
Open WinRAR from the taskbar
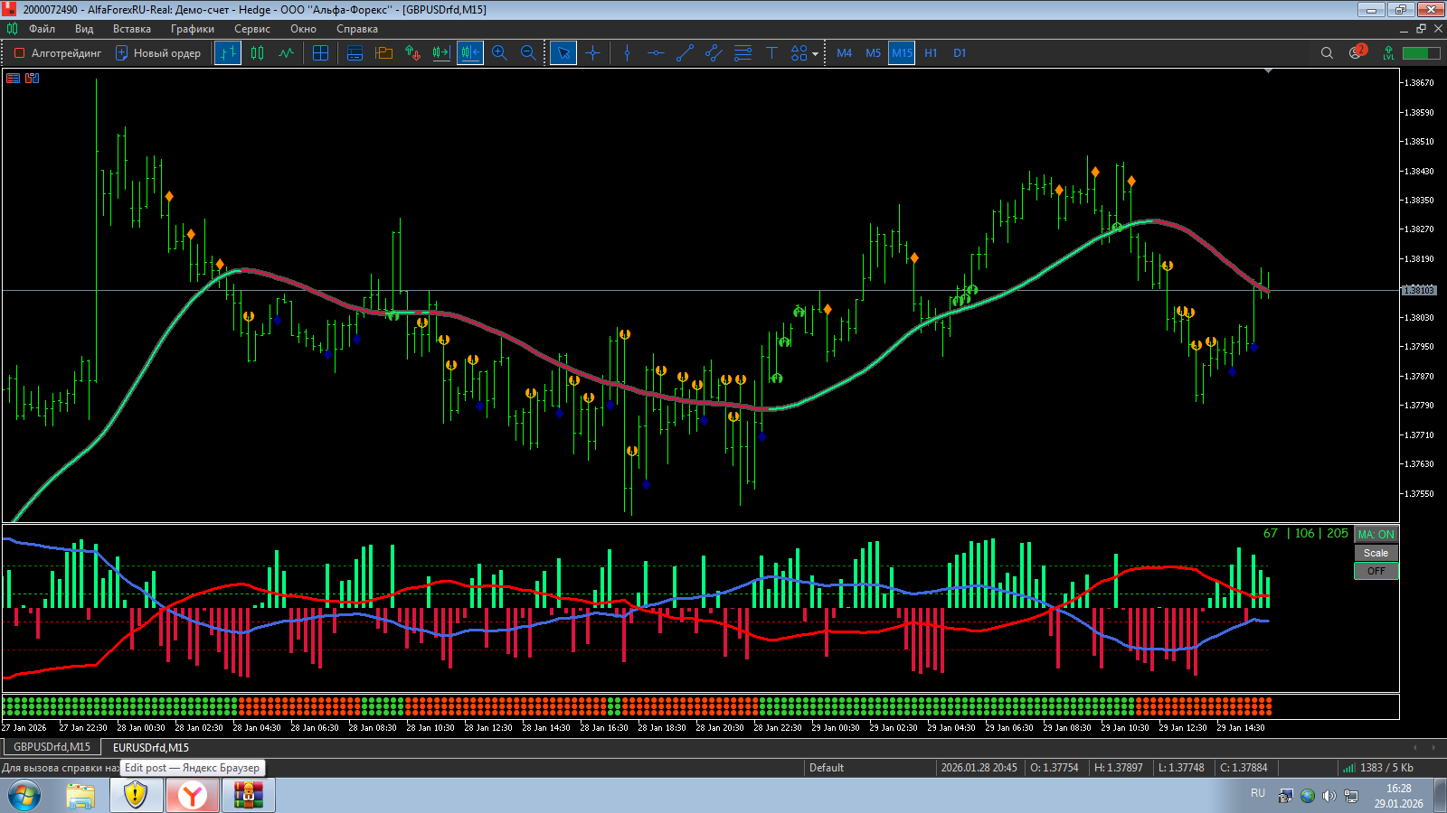(248, 796)
